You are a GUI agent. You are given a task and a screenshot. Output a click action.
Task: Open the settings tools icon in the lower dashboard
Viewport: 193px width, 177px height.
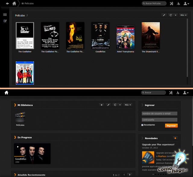[171, 93]
